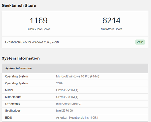Click the Geekbench 5.4.5 version text
The width and height of the screenshot is (151, 122).
coord(32,42)
